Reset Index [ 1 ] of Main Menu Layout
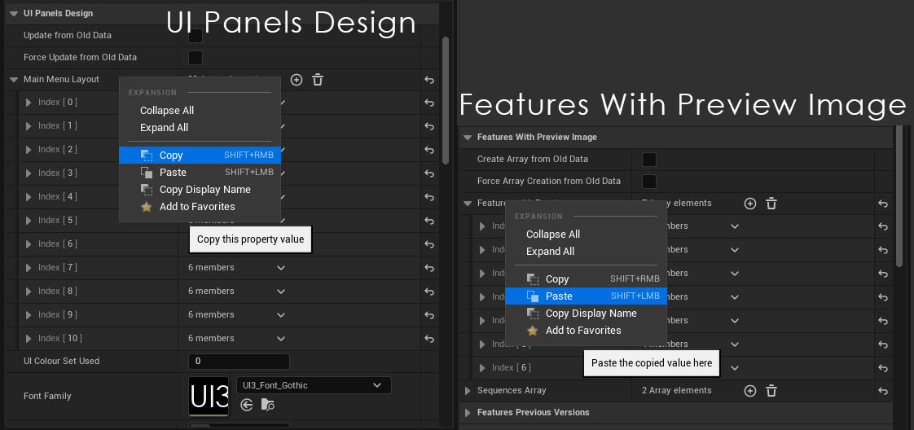Image resolution: width=914 pixels, height=430 pixels. tap(429, 126)
